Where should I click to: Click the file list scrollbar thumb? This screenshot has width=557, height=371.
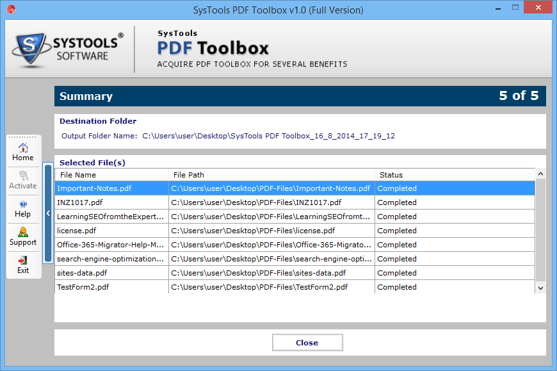tap(540, 230)
